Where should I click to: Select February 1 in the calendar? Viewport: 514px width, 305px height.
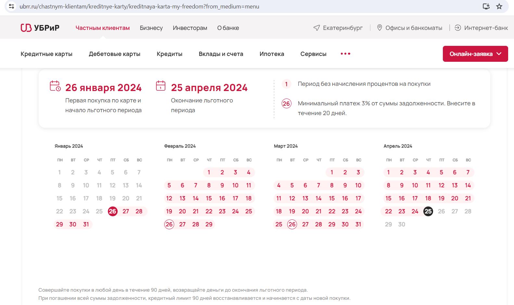point(209,172)
